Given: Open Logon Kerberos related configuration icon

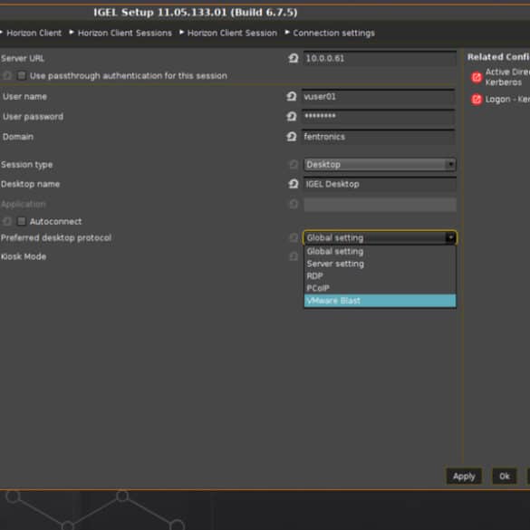Looking at the screenshot, I should click(x=477, y=100).
